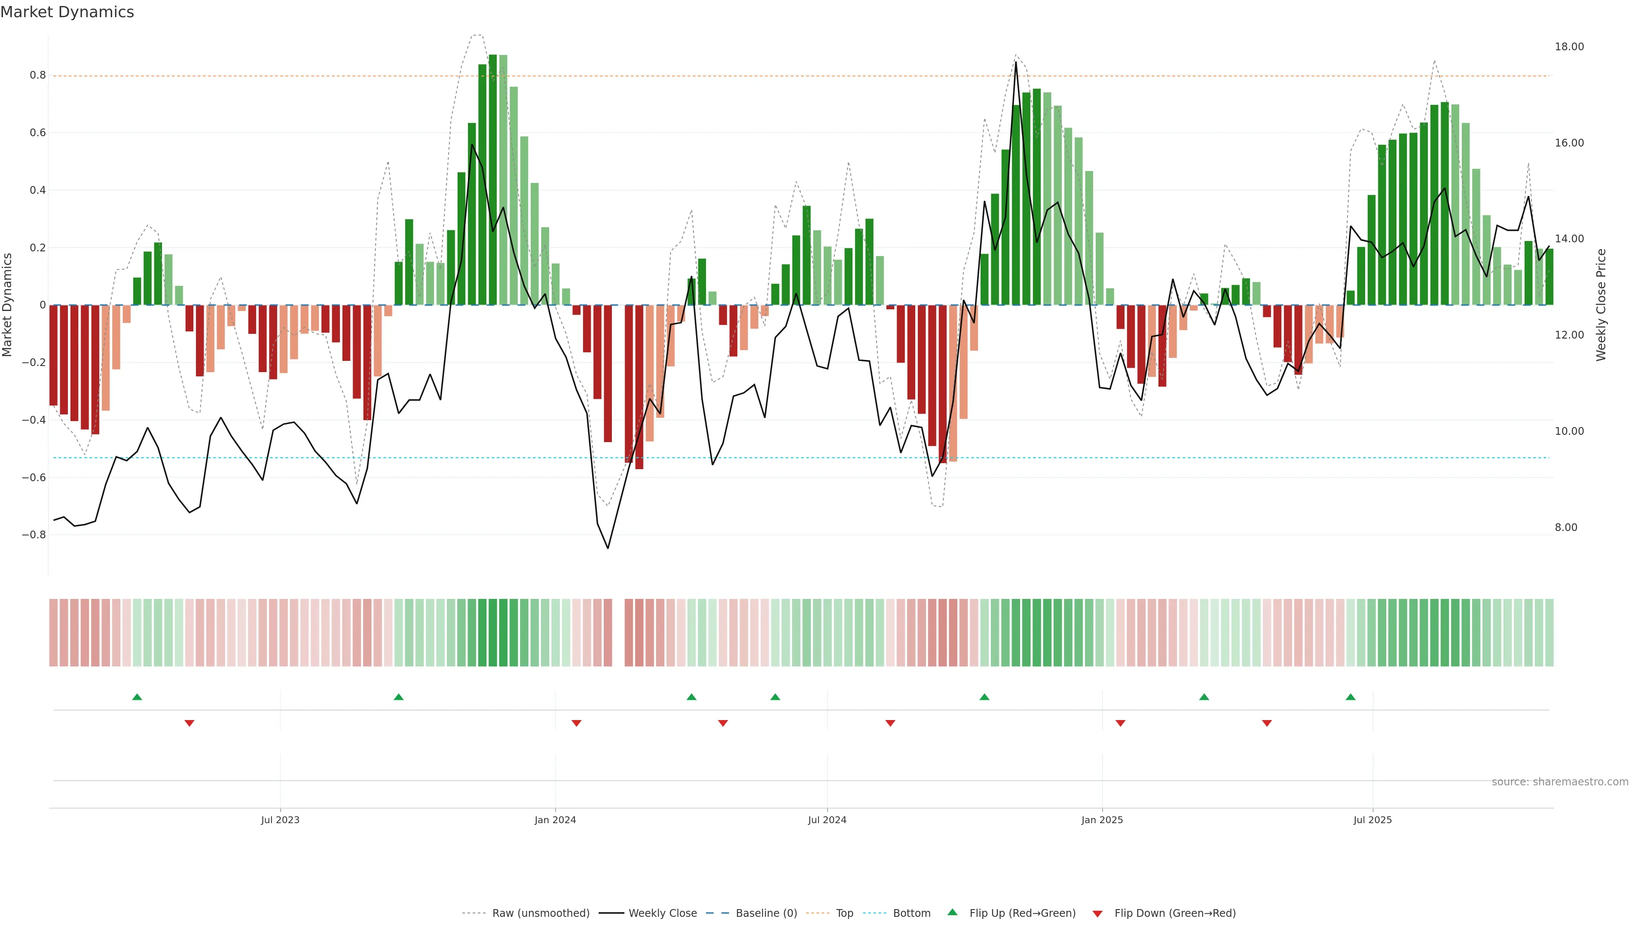
Task: Click the red Flip Down marker just after Jan 2024
Action: pos(576,723)
